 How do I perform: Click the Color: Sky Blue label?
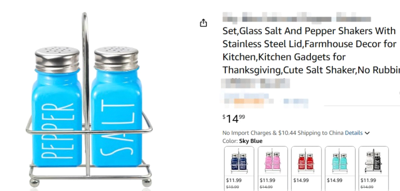[242, 141]
